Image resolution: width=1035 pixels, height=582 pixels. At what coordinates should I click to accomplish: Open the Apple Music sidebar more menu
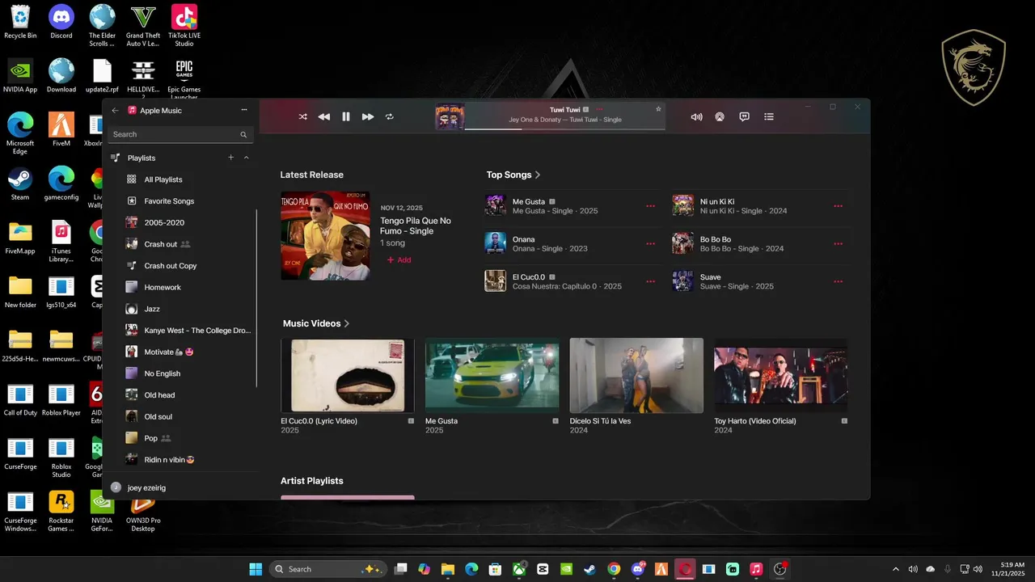click(244, 110)
